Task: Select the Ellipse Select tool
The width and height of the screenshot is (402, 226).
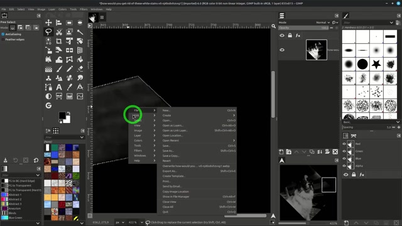Action: coord(80,23)
